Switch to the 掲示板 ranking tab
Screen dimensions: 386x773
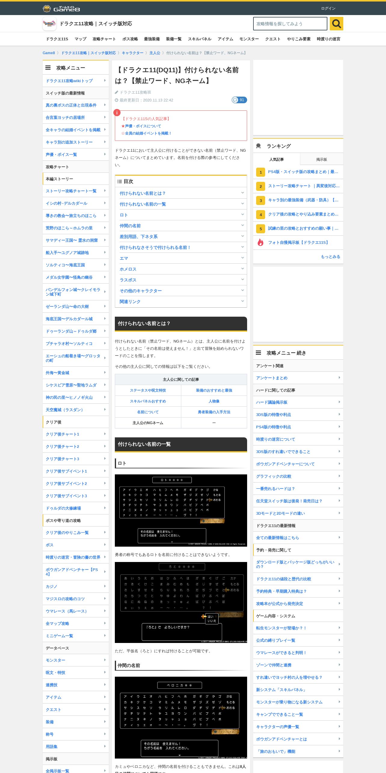pos(321,159)
